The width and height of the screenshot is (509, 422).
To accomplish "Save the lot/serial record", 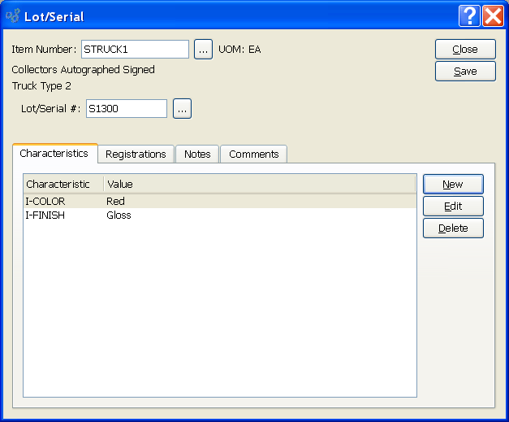I will pyautogui.click(x=465, y=72).
